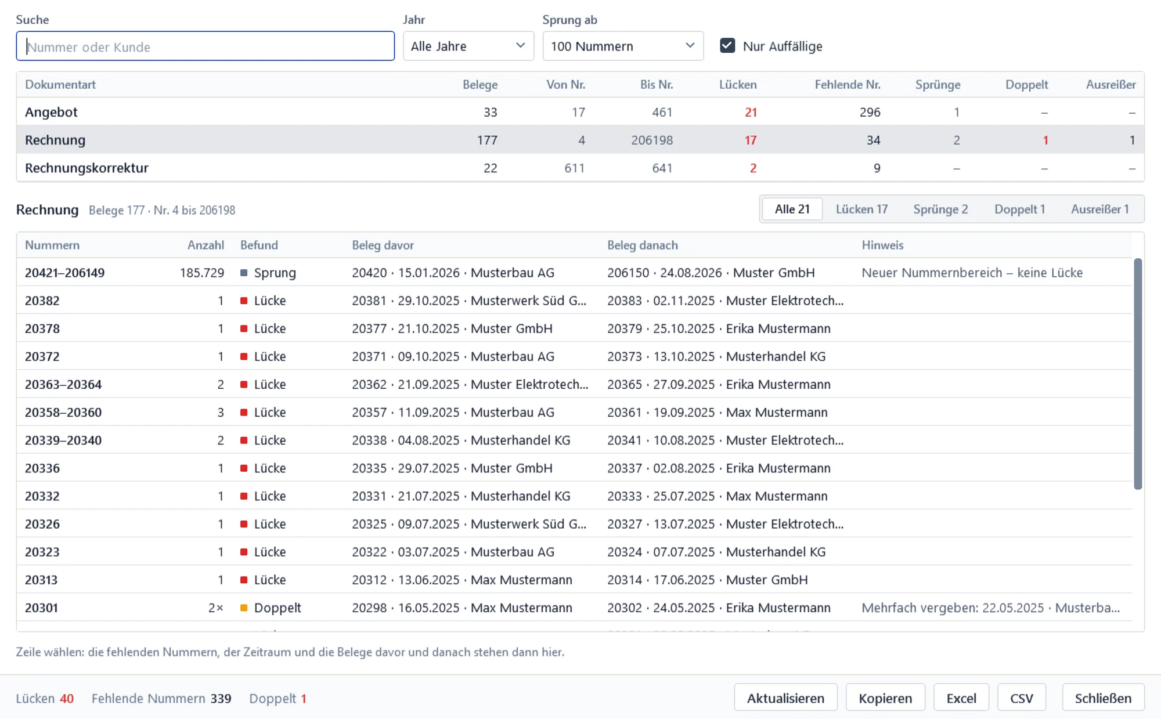The height and width of the screenshot is (719, 1161).
Task: Export via the Excel button
Action: (961, 698)
